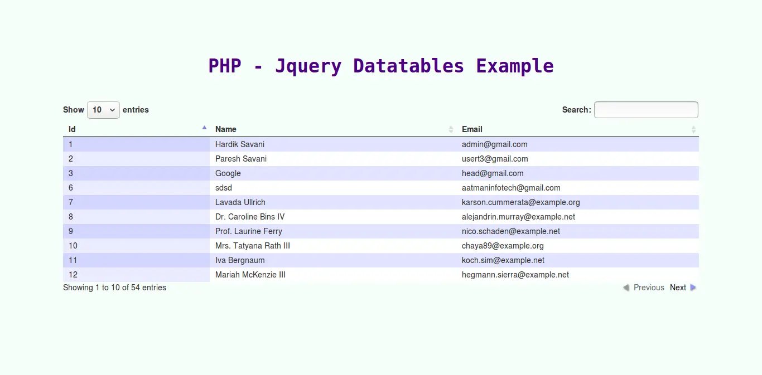Sort table by Name header
This screenshot has width=762, height=375.
tap(226, 129)
